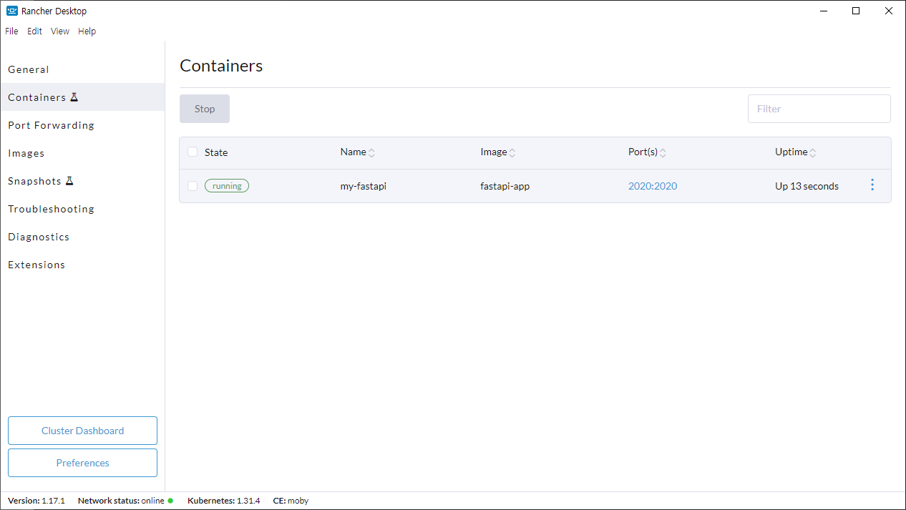Focus the Filter input field
This screenshot has height=510, width=906.
819,109
